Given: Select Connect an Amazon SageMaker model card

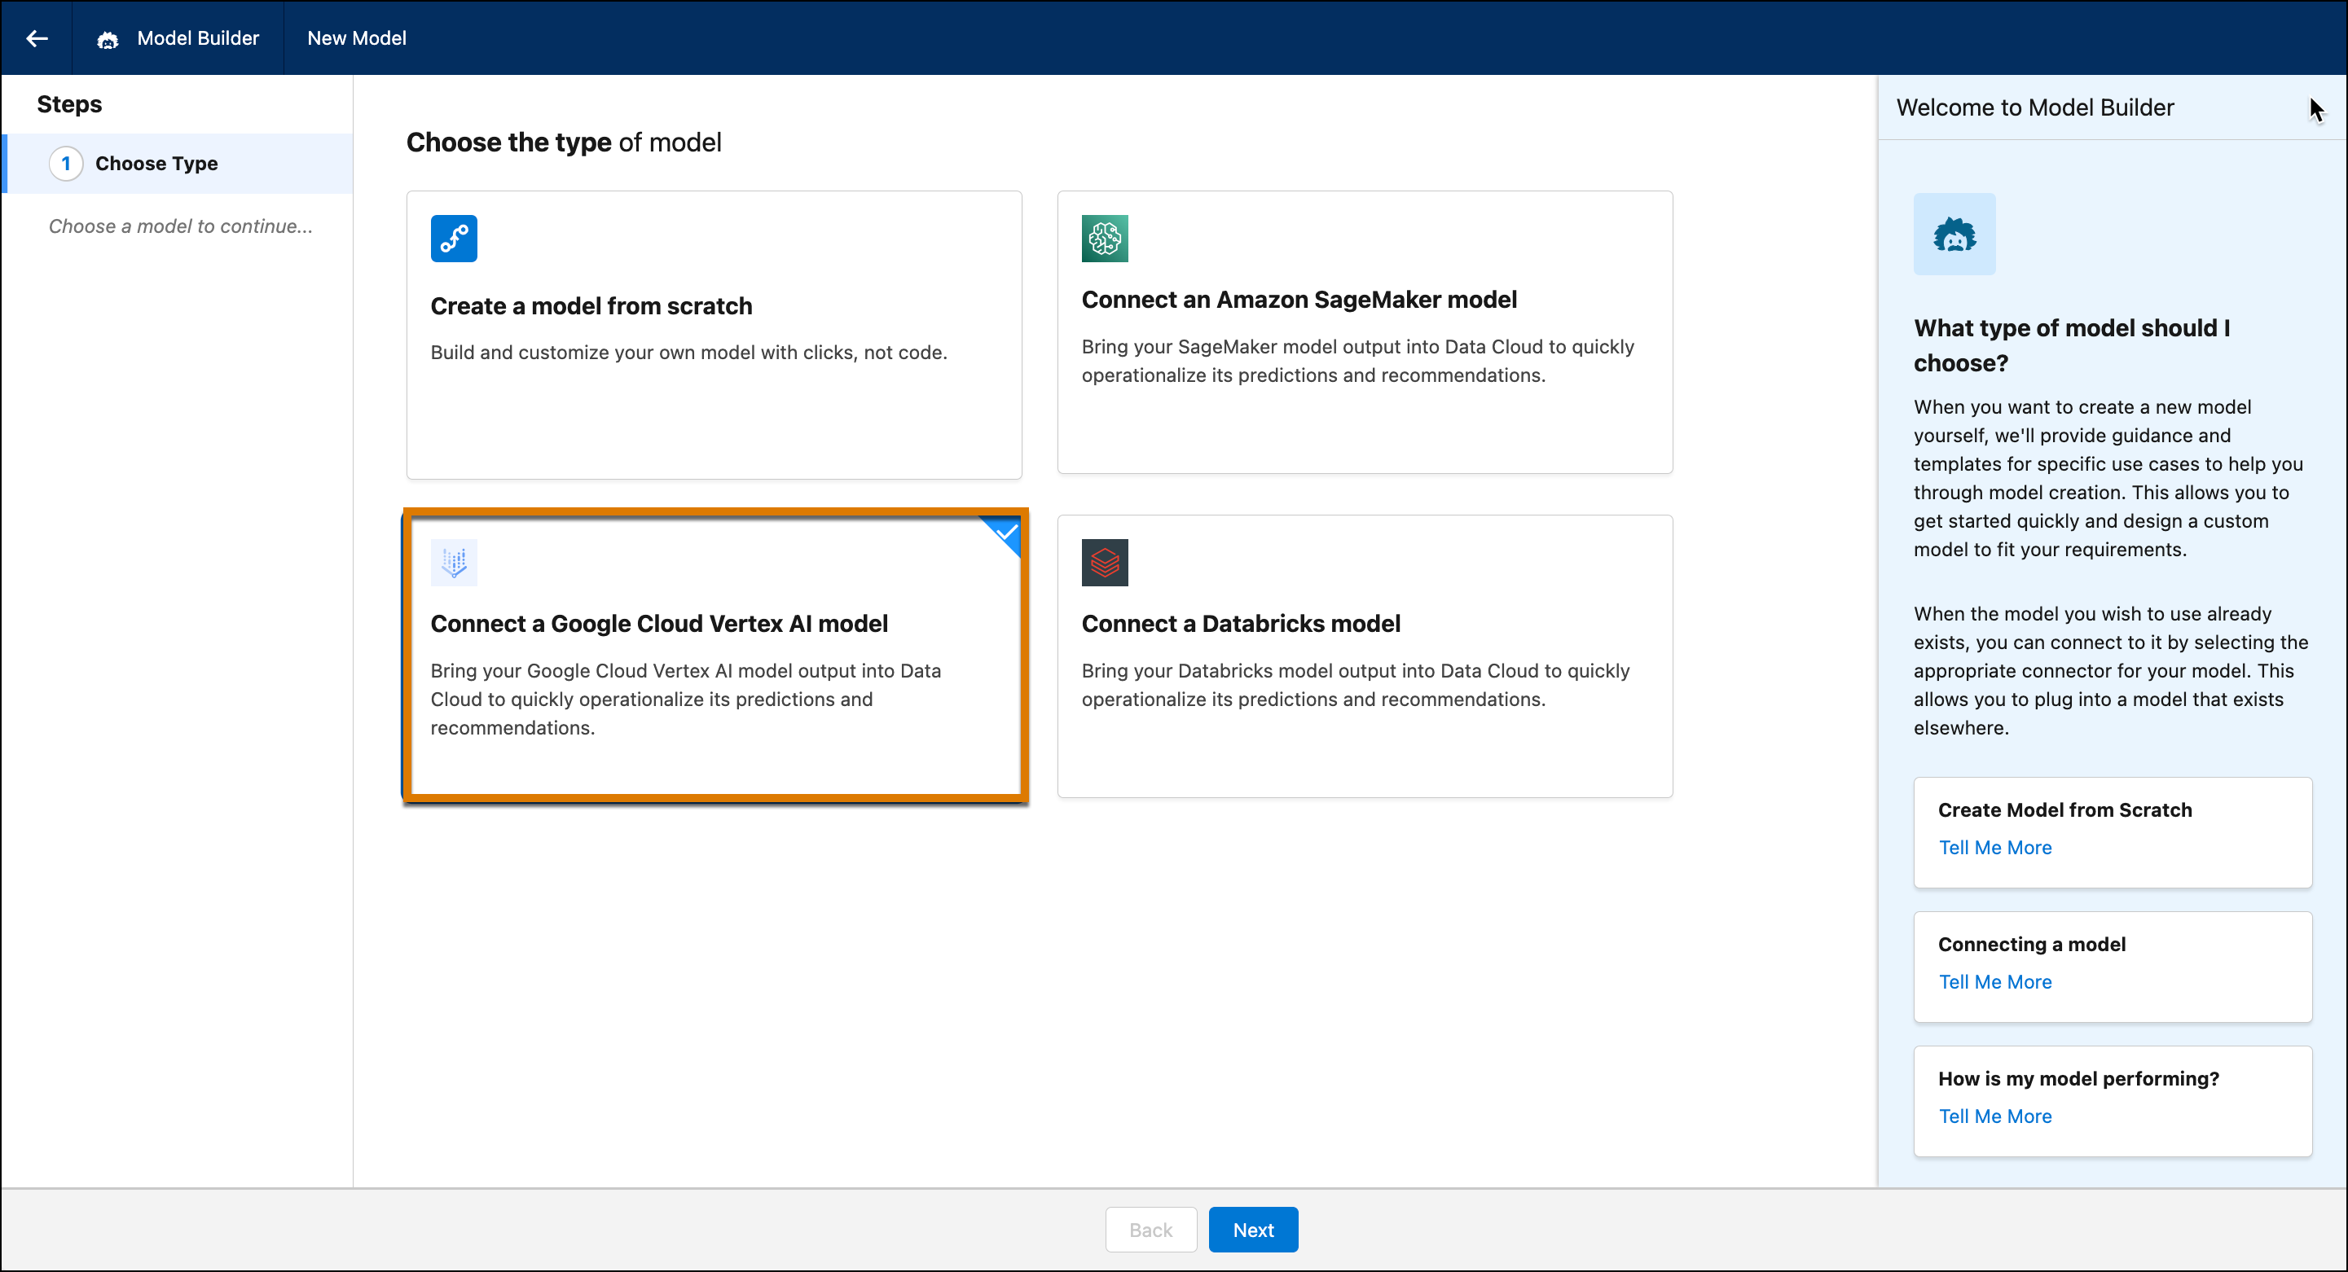Looking at the screenshot, I should point(1365,331).
